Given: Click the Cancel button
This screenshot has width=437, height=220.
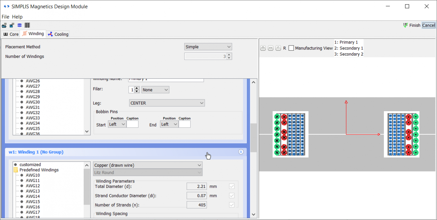Looking at the screenshot, I should pos(428,25).
